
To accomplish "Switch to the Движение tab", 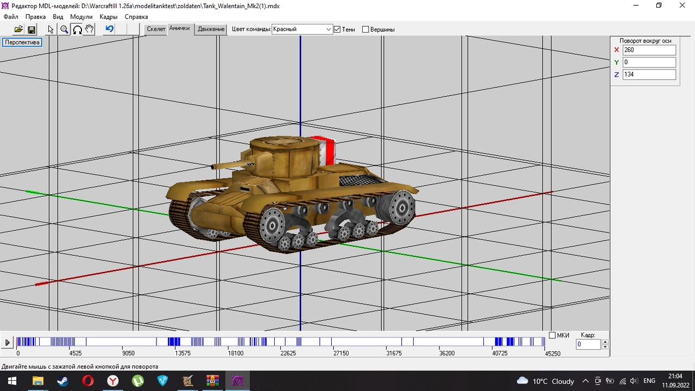I will coord(211,29).
